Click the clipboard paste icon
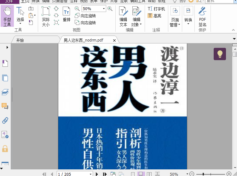 31,15
